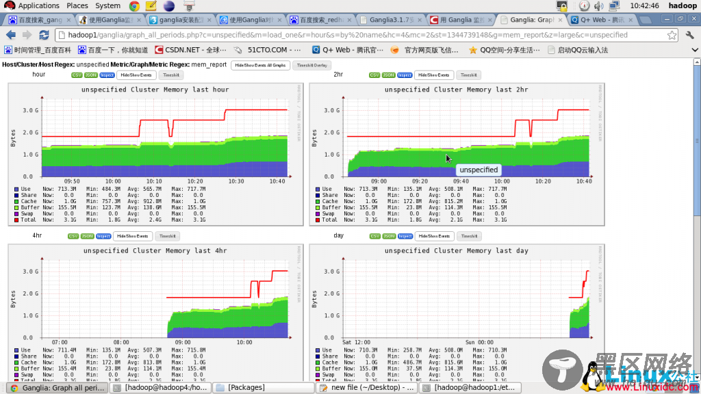
Task: Open the CSDN.NET bookmark
Action: click(191, 50)
